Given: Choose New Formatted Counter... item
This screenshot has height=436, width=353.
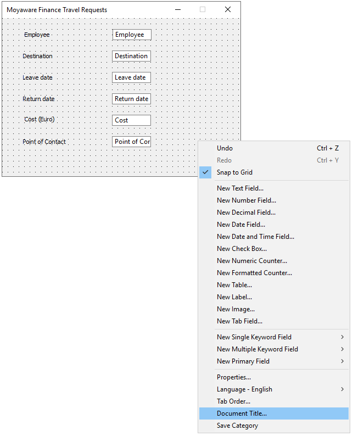Looking at the screenshot, I should (274, 273).
